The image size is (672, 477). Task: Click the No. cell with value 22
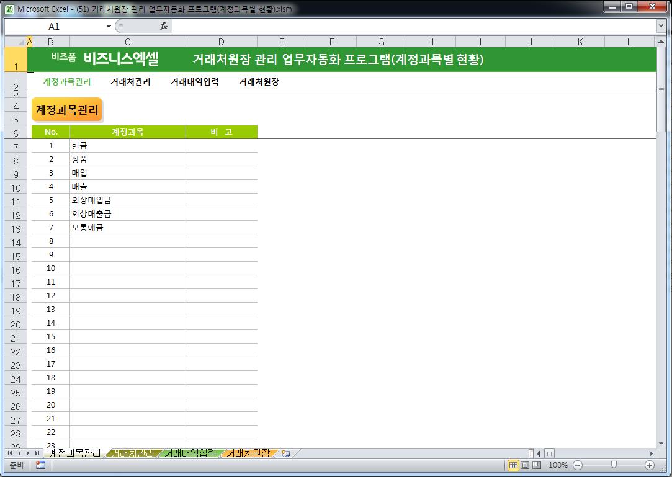[51, 432]
